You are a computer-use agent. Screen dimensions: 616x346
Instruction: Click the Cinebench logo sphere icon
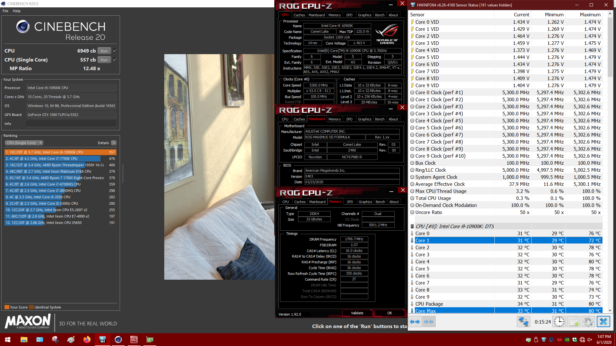click(x=23, y=27)
